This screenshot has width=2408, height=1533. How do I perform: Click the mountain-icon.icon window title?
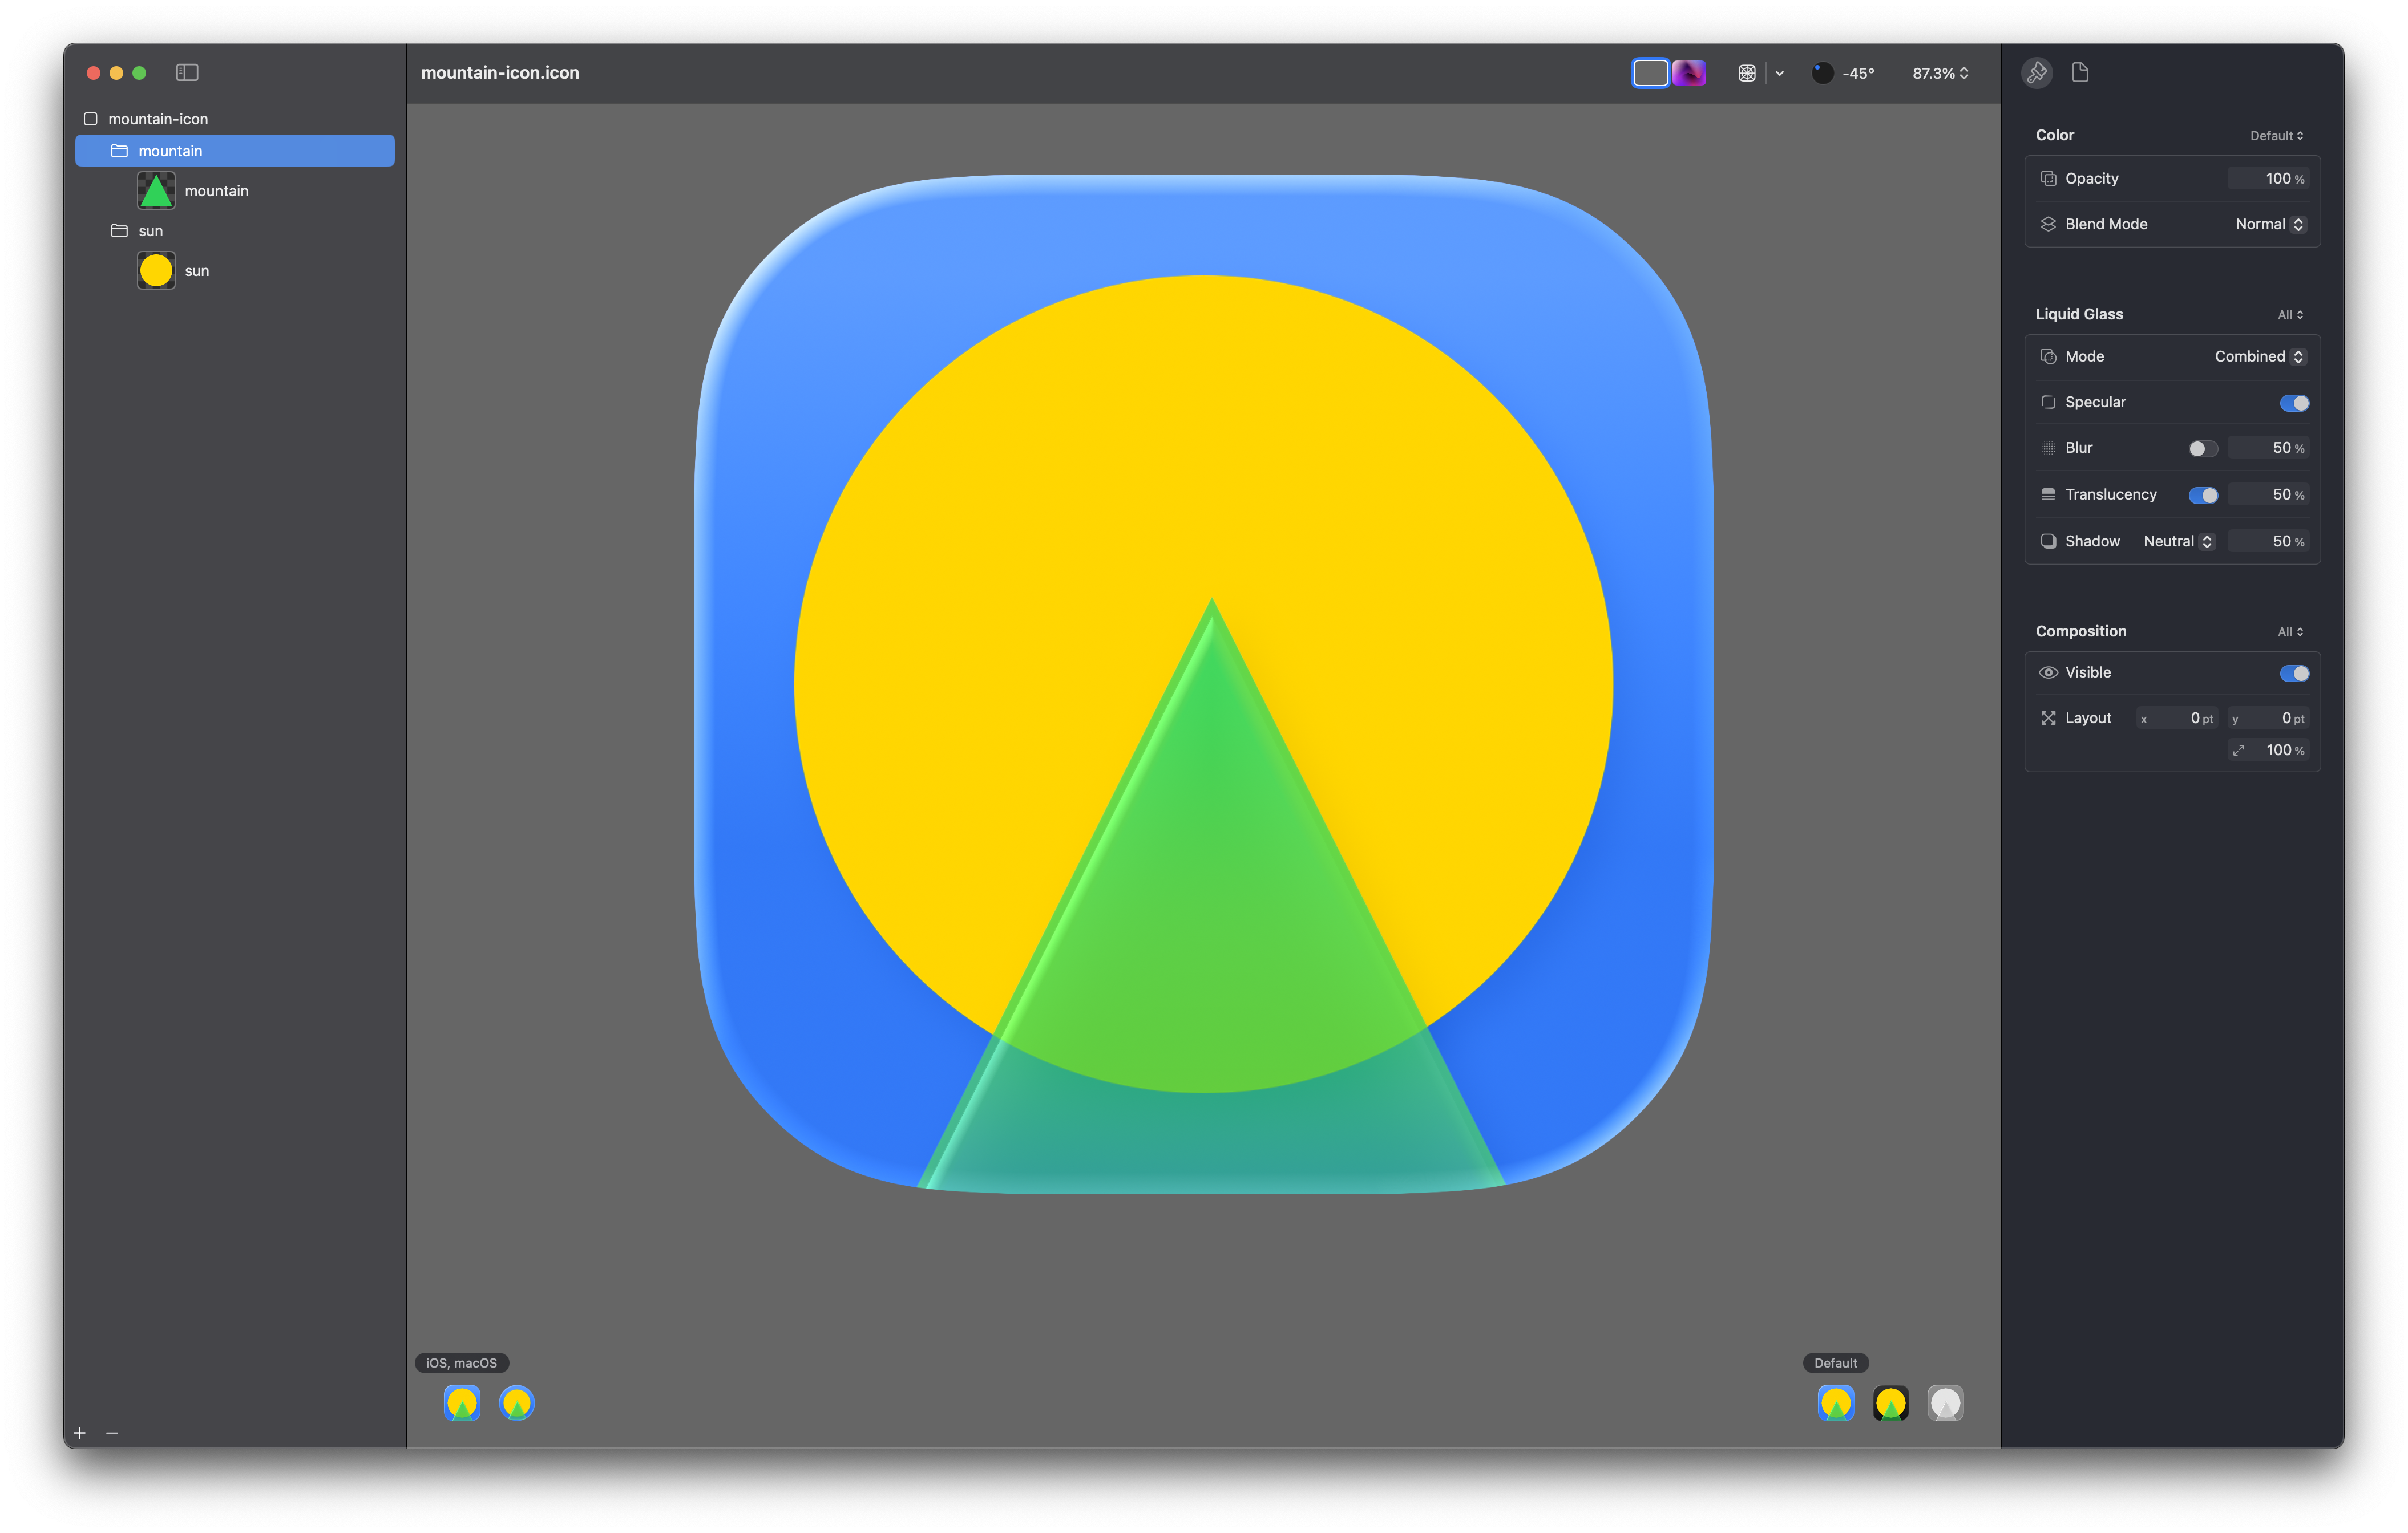[x=500, y=73]
